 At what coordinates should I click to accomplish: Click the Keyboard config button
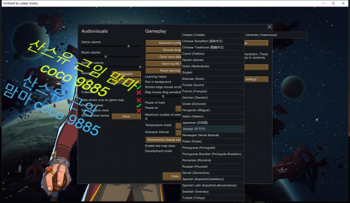click(x=163, y=43)
